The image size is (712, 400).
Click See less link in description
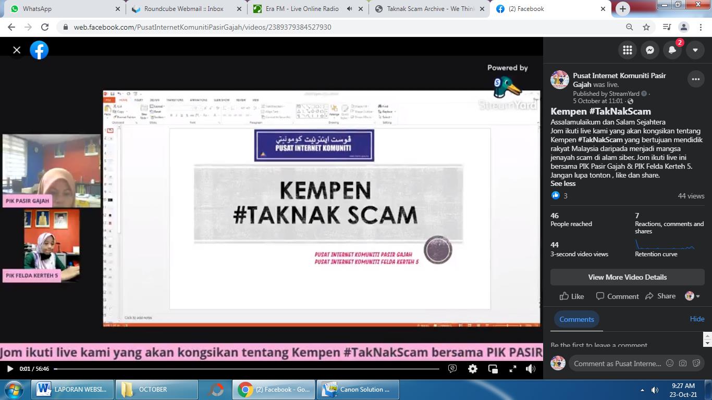[x=563, y=183]
